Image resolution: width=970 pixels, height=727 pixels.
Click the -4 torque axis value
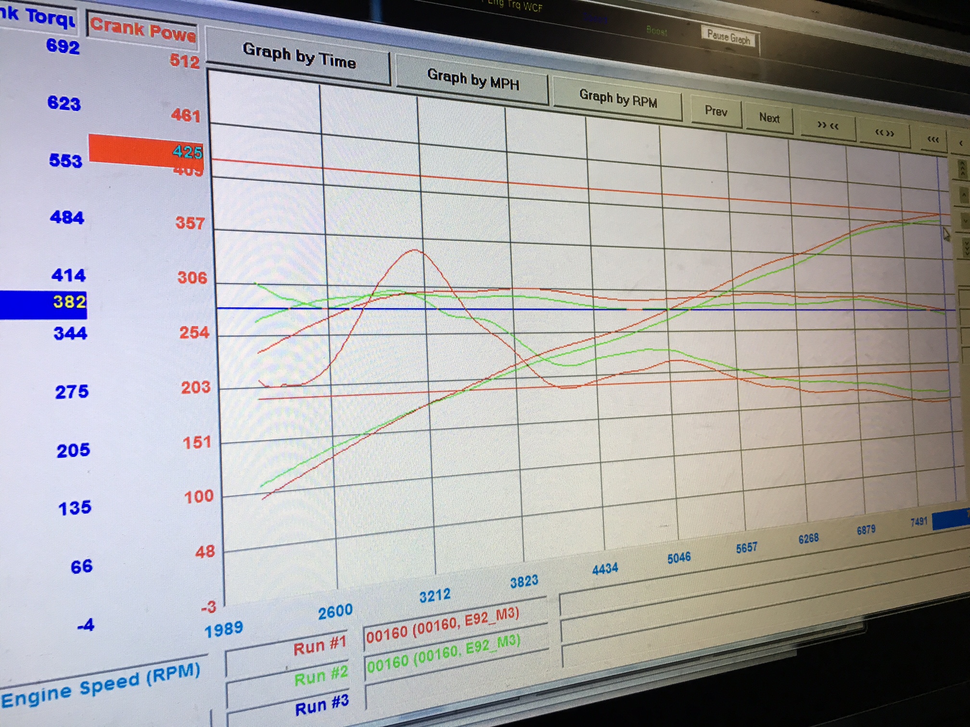coord(86,625)
